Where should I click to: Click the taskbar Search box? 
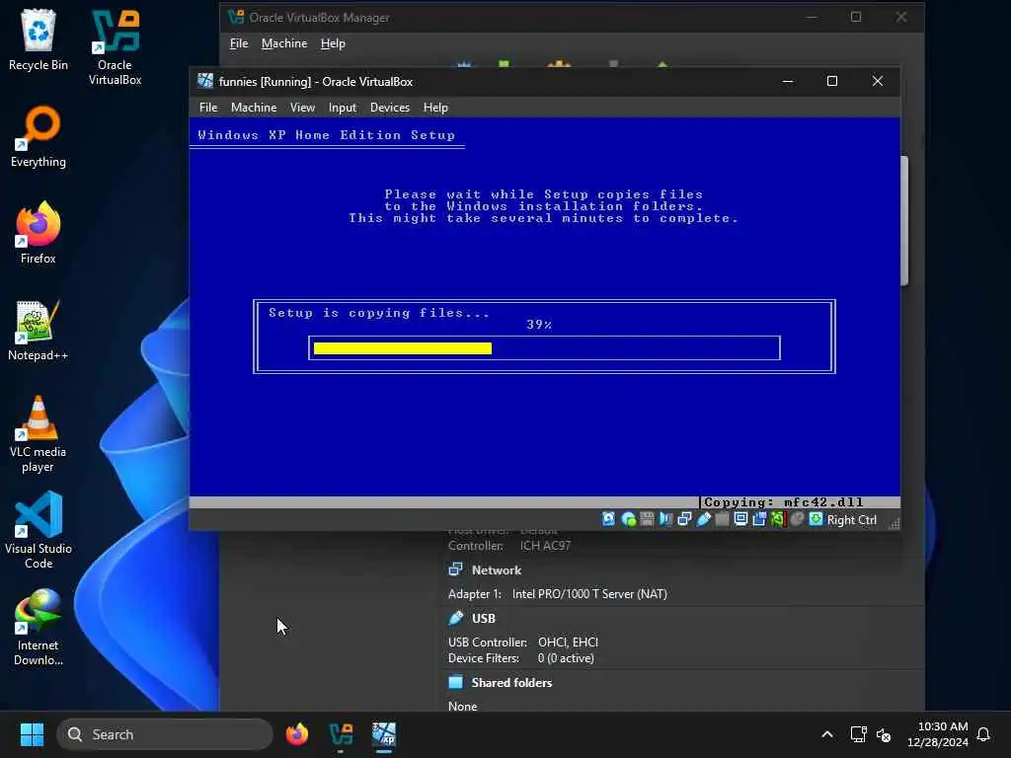165,734
